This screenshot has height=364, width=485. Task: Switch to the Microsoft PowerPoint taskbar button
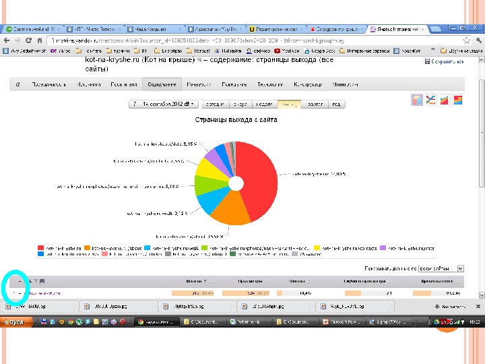[x=341, y=322]
